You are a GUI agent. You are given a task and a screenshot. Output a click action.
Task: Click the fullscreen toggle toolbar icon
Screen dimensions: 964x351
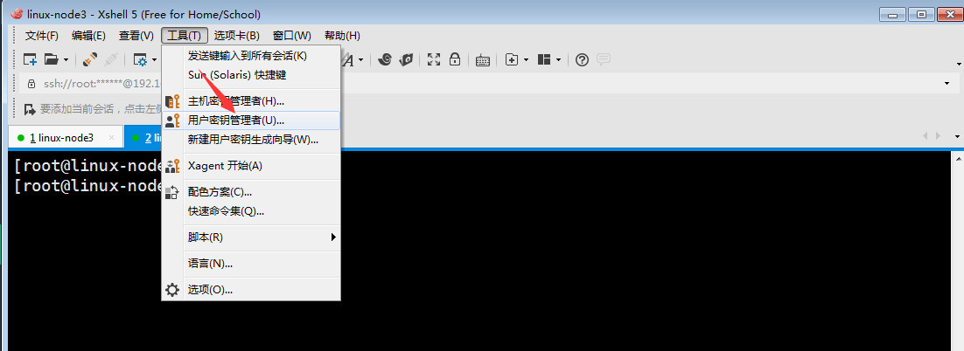coord(434,59)
